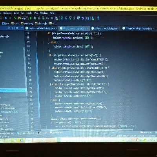The height and width of the screenshot is (157, 157).
Task: Click the scroll-from-source target icon in project panel
Action: pyautogui.click(x=9, y=28)
